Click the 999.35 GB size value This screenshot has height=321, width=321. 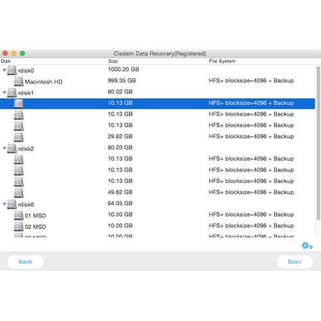(x=122, y=80)
